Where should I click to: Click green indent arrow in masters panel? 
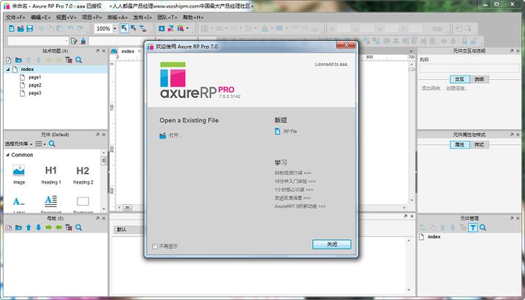[x=48, y=228]
